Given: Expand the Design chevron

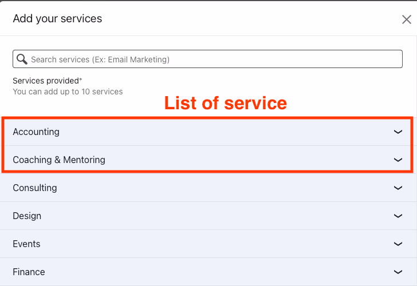Looking at the screenshot, I should (398, 216).
